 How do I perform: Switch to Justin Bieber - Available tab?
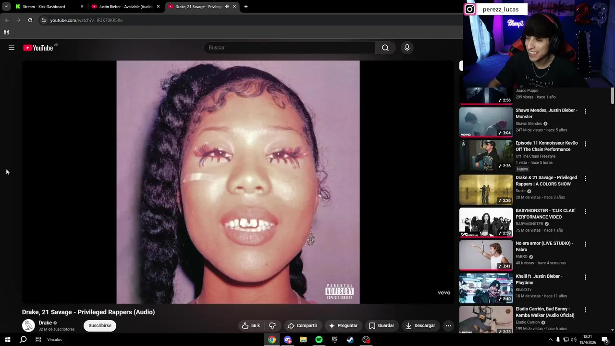tap(125, 7)
